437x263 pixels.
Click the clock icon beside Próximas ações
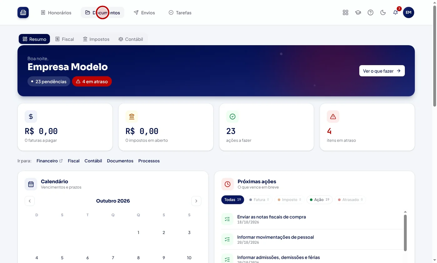228,184
